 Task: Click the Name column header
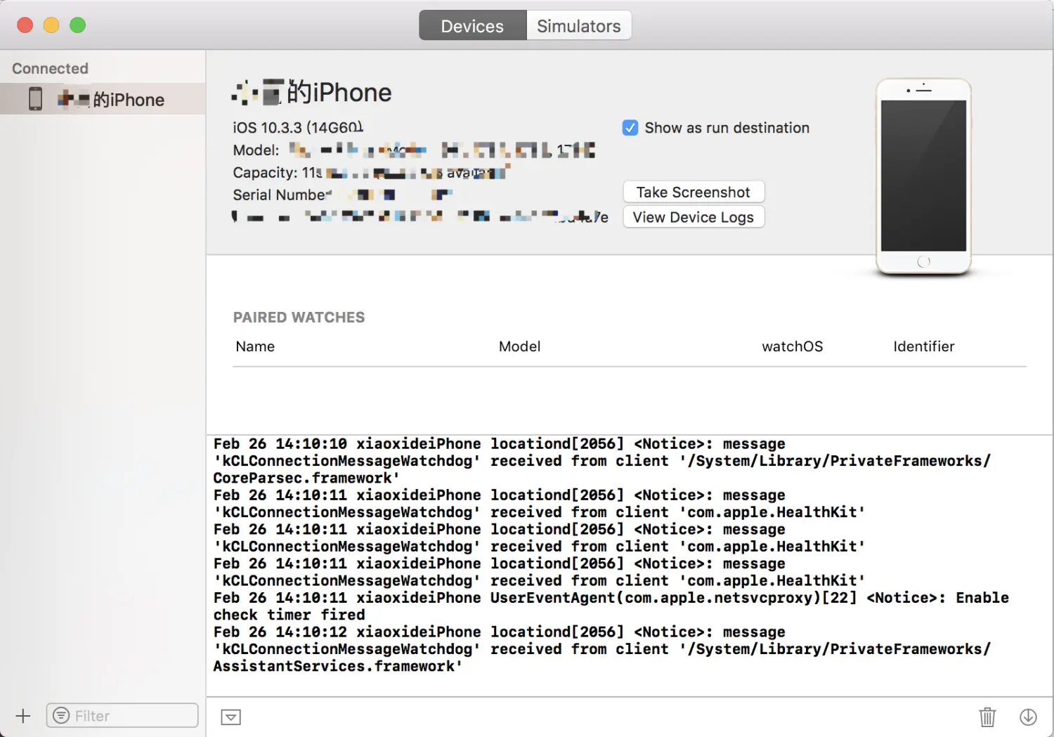point(255,346)
